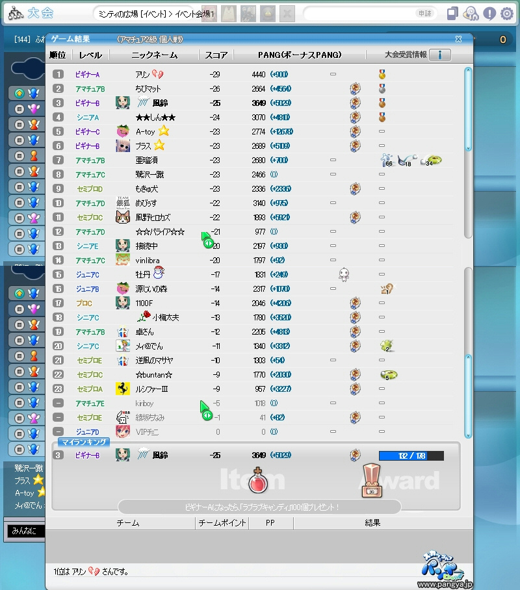Click the cat avatar next to 風野ヒロカズ
The width and height of the screenshot is (520, 590).
tap(122, 217)
